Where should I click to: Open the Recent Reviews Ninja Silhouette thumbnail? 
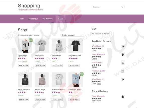pos(123,96)
